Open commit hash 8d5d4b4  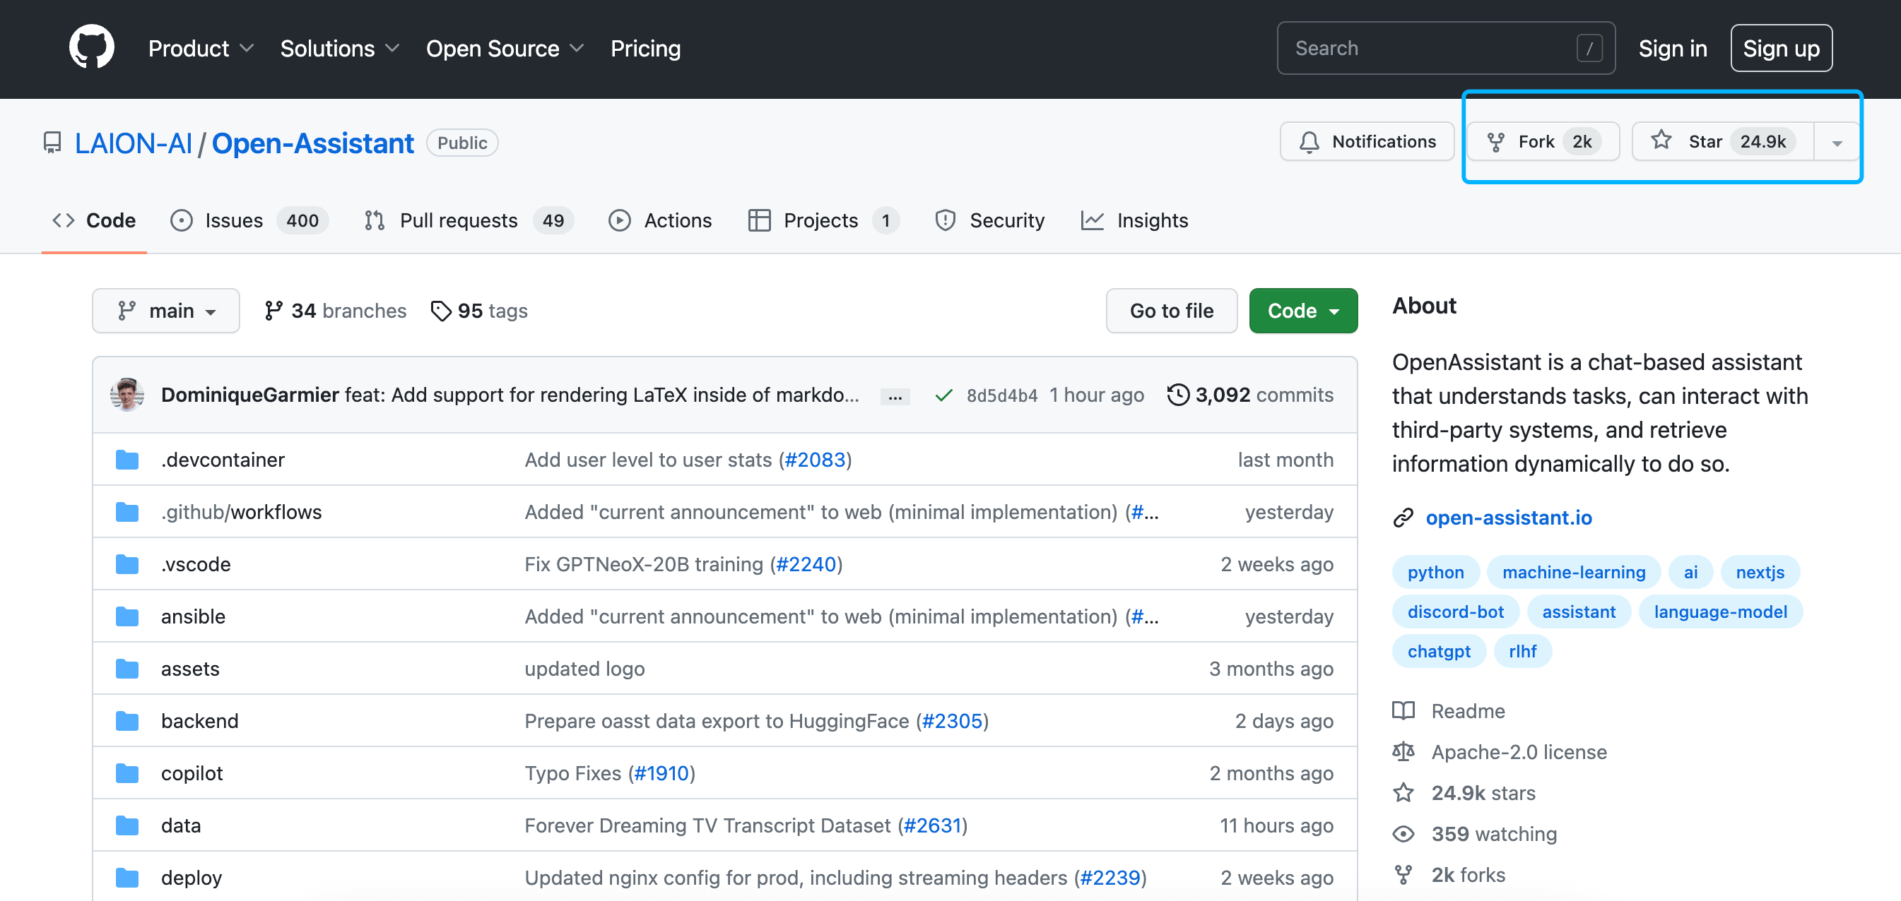(x=1001, y=395)
